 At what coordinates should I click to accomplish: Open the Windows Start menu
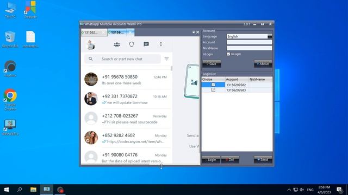tap(7, 190)
